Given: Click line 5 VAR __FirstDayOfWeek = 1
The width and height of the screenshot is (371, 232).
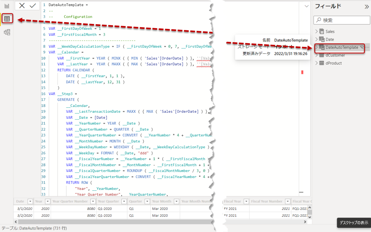Looking at the screenshot, I should (75, 28).
